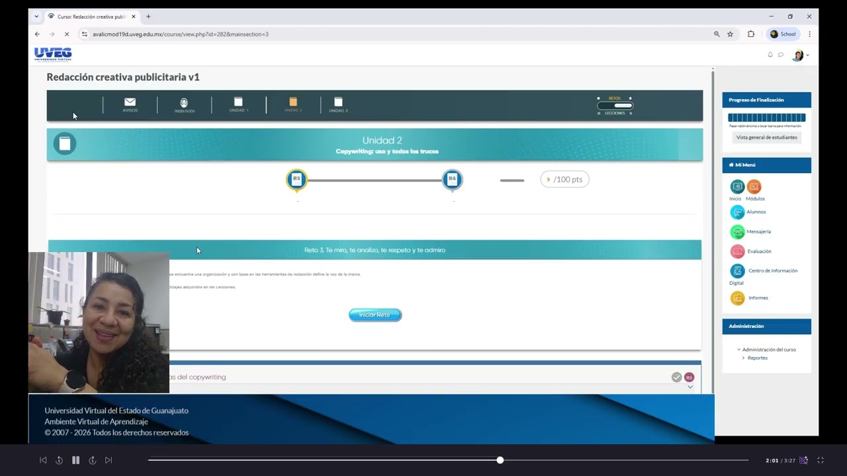Click the School profile chip
Screen dimensions: 847x476
point(783,34)
